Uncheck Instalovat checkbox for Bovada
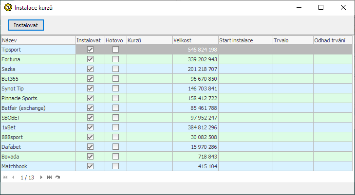 (x=91, y=157)
